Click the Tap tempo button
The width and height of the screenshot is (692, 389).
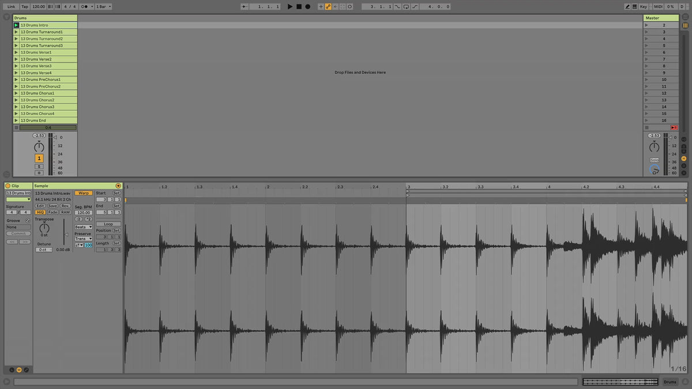tap(25, 6)
